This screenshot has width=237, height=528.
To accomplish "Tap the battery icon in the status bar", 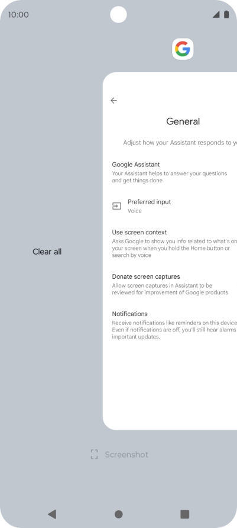I will [x=226, y=14].
